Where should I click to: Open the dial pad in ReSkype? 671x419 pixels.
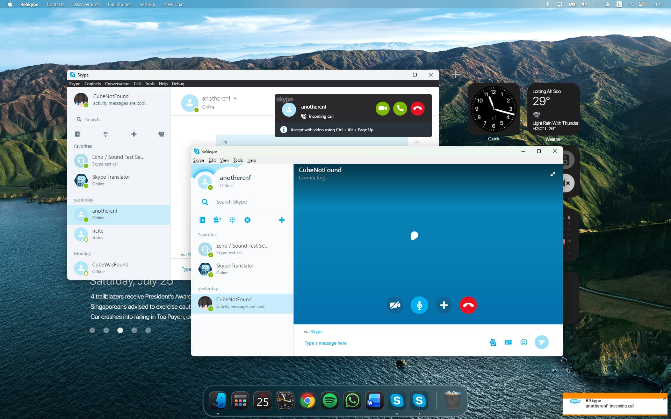(232, 220)
